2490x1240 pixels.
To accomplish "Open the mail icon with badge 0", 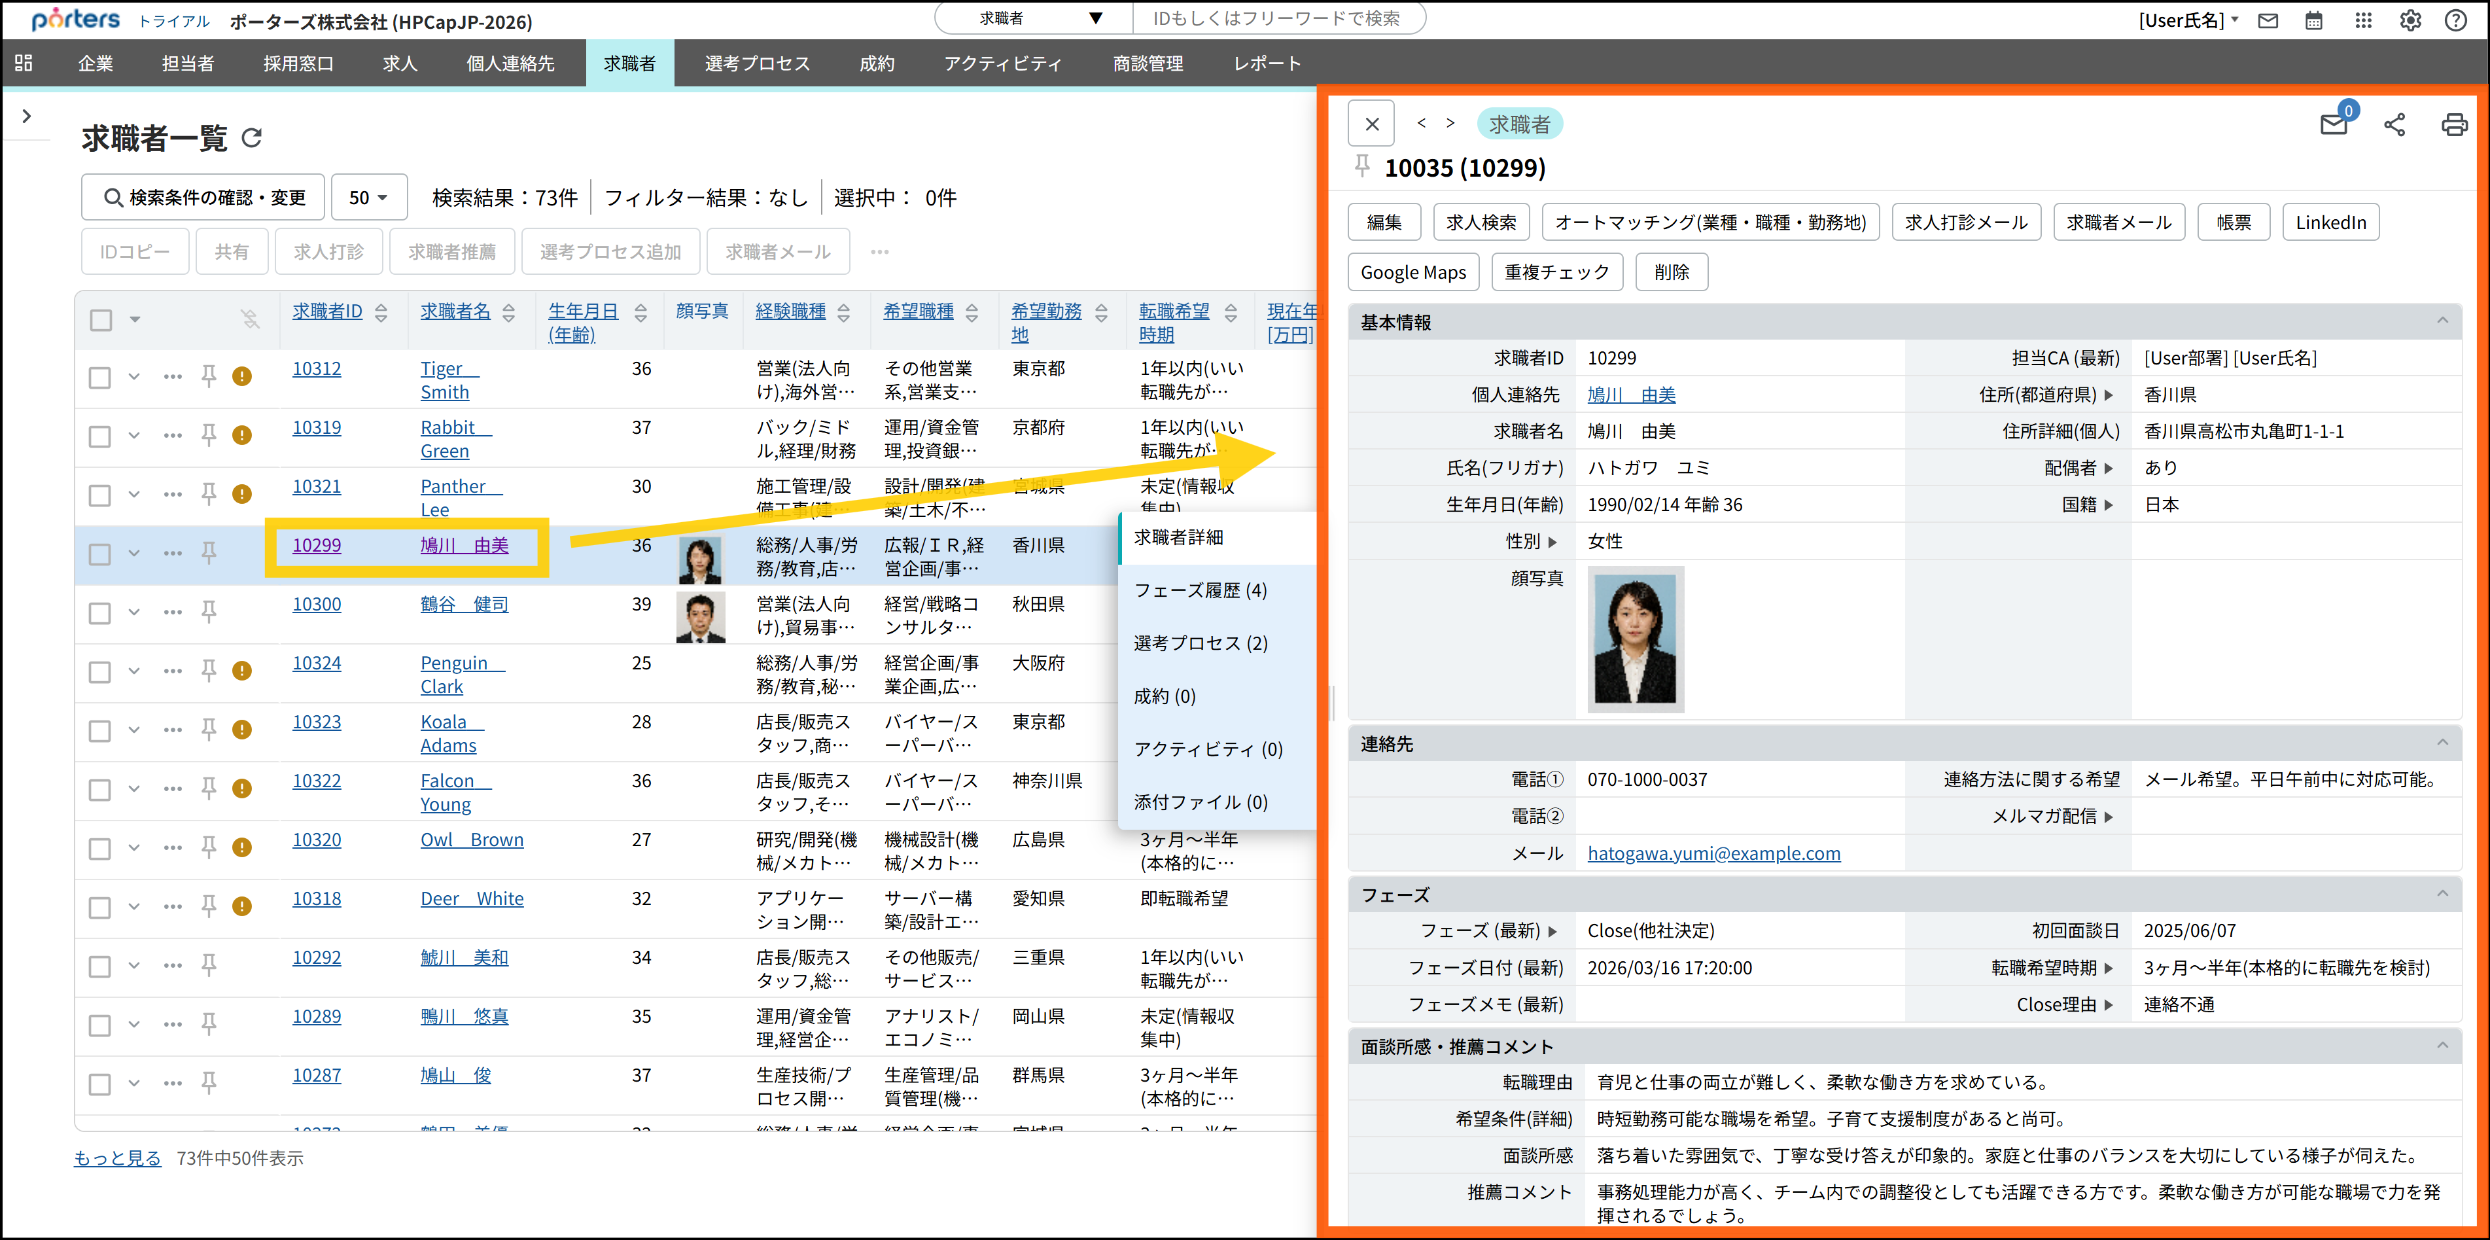I will [x=2334, y=124].
